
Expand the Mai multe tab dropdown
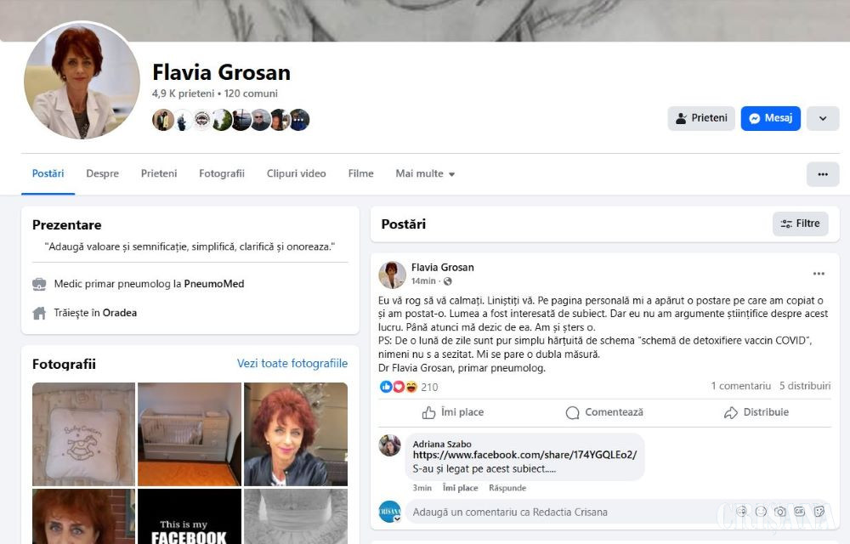point(425,174)
